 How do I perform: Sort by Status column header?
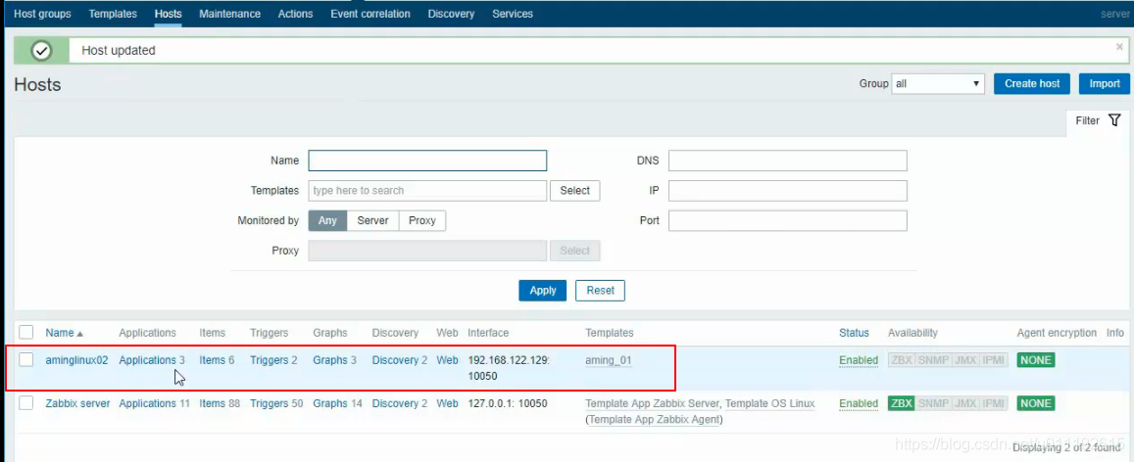[x=854, y=333]
